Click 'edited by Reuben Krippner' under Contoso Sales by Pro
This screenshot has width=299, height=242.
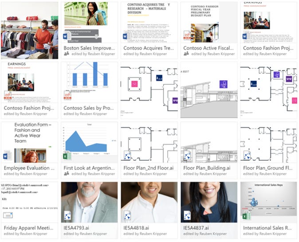point(85,114)
